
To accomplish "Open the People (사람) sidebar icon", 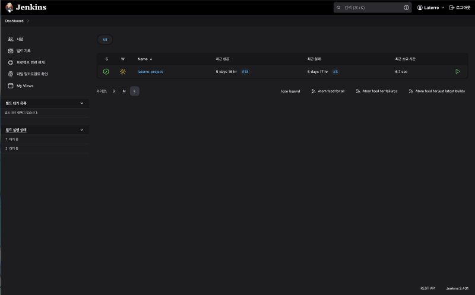I will coord(11,39).
